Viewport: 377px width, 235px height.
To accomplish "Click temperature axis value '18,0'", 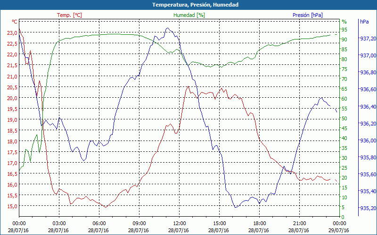I will 12,141.
